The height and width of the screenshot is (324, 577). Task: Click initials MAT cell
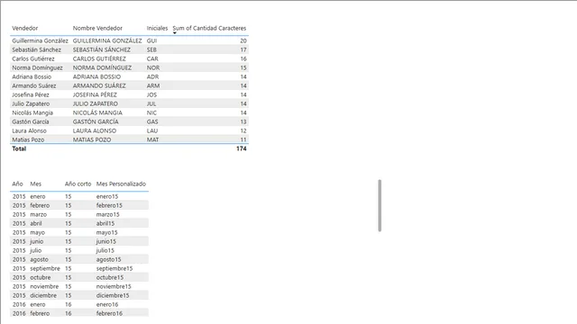tap(152, 139)
